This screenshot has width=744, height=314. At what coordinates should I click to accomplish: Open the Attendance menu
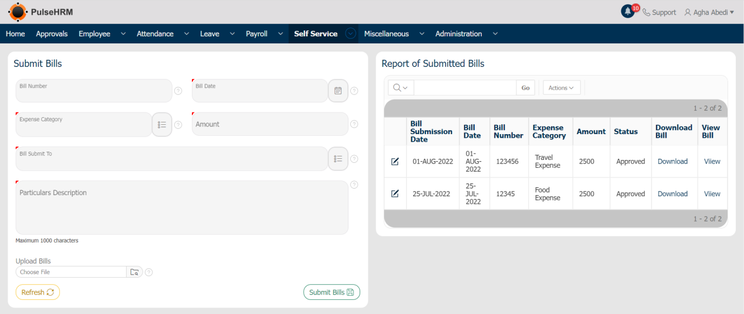coord(155,34)
